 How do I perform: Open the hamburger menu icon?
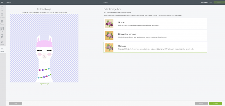(2, 3)
